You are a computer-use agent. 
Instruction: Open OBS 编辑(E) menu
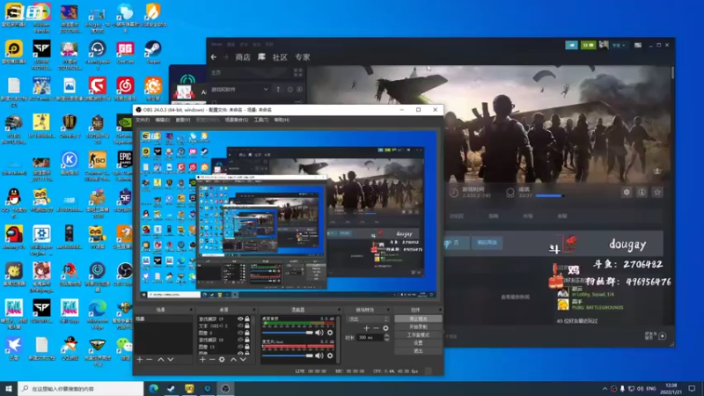click(162, 120)
